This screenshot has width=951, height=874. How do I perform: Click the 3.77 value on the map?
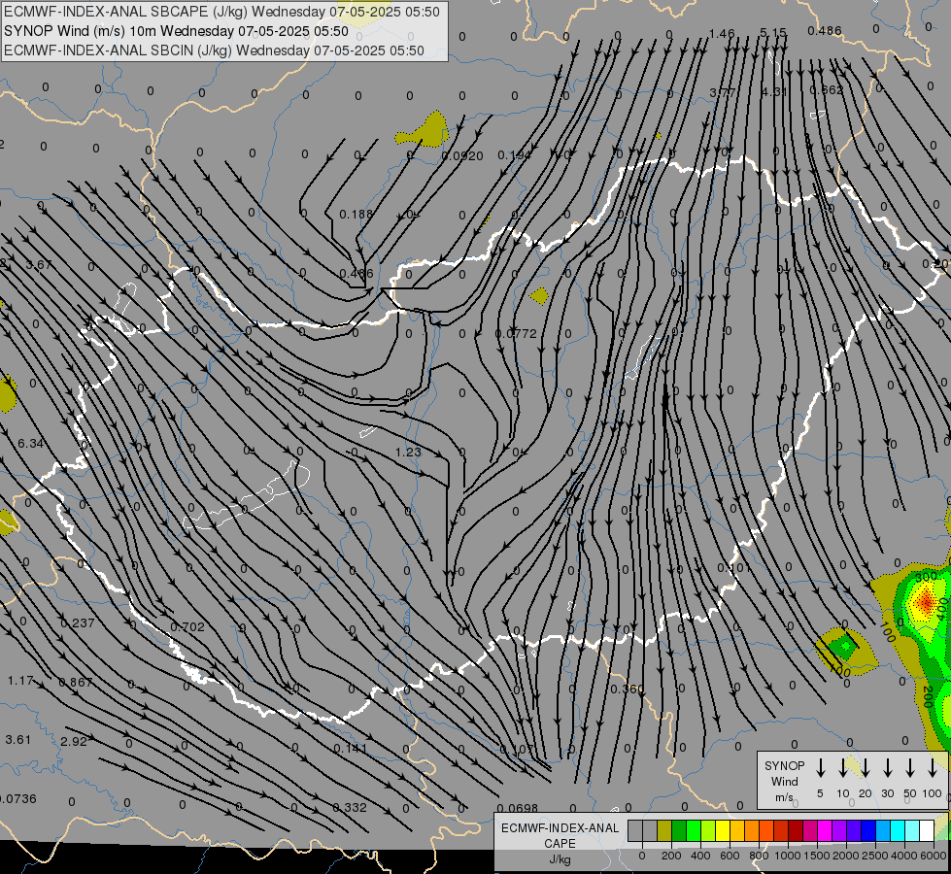pyautogui.click(x=723, y=92)
